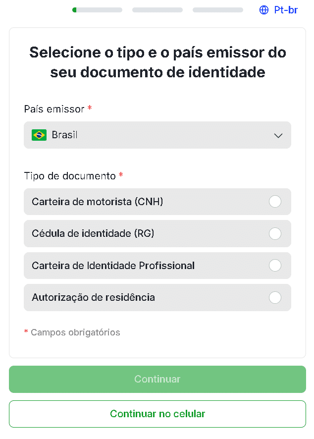Click the globe language icon
This screenshot has width=314, height=439.
[263, 9]
